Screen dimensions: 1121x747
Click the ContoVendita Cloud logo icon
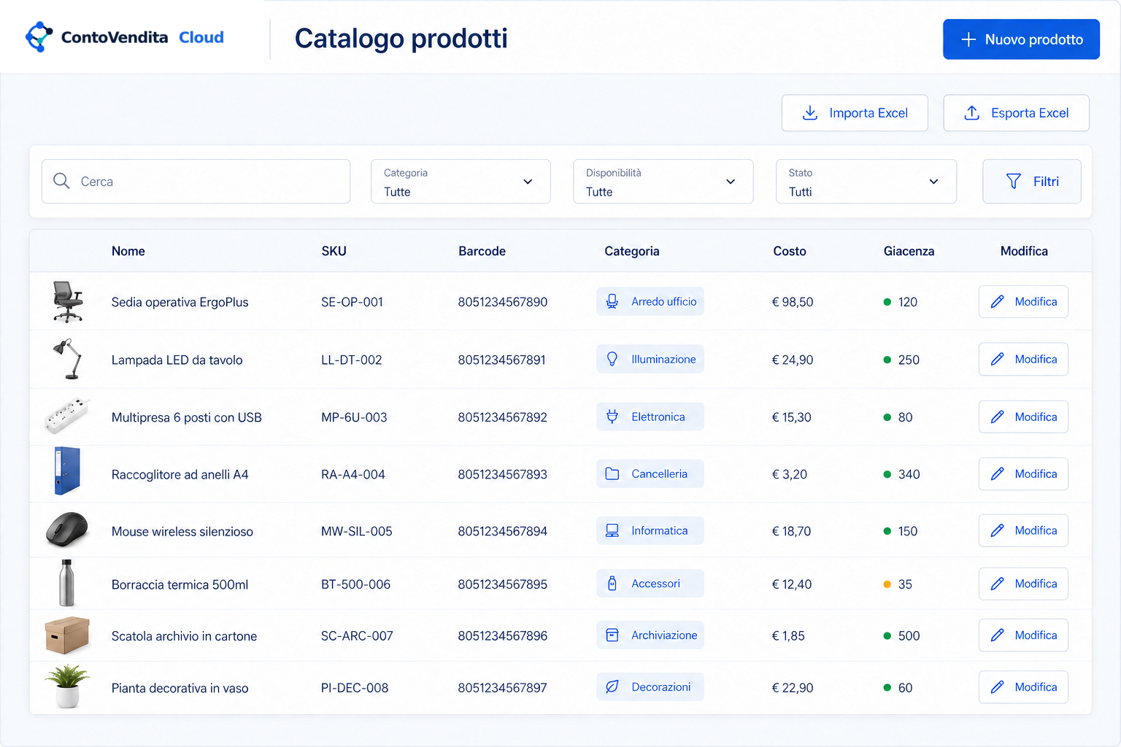(x=39, y=37)
